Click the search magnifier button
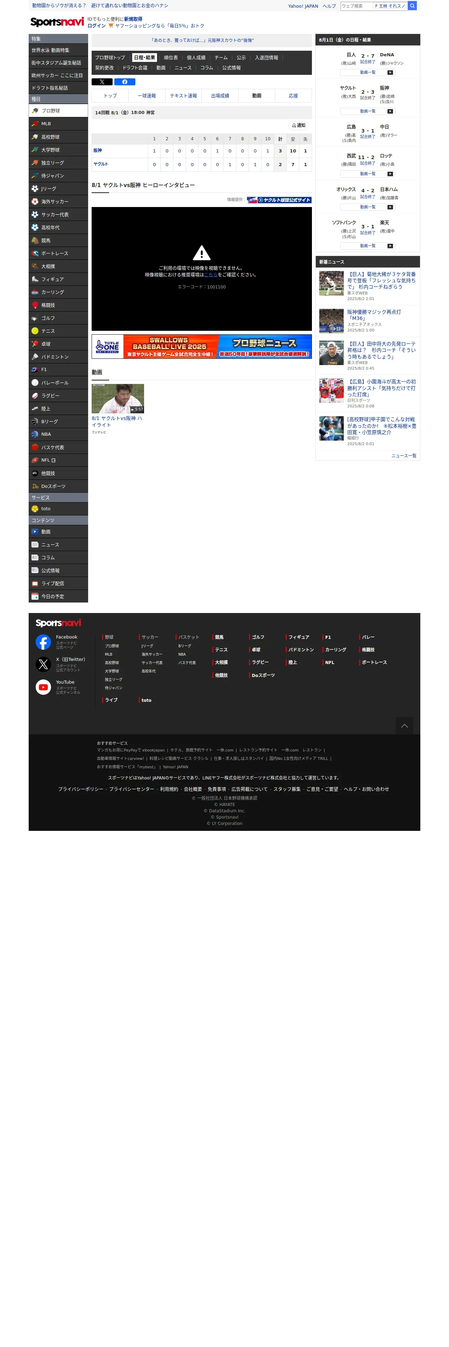The image size is (449, 1347). click(x=412, y=6)
